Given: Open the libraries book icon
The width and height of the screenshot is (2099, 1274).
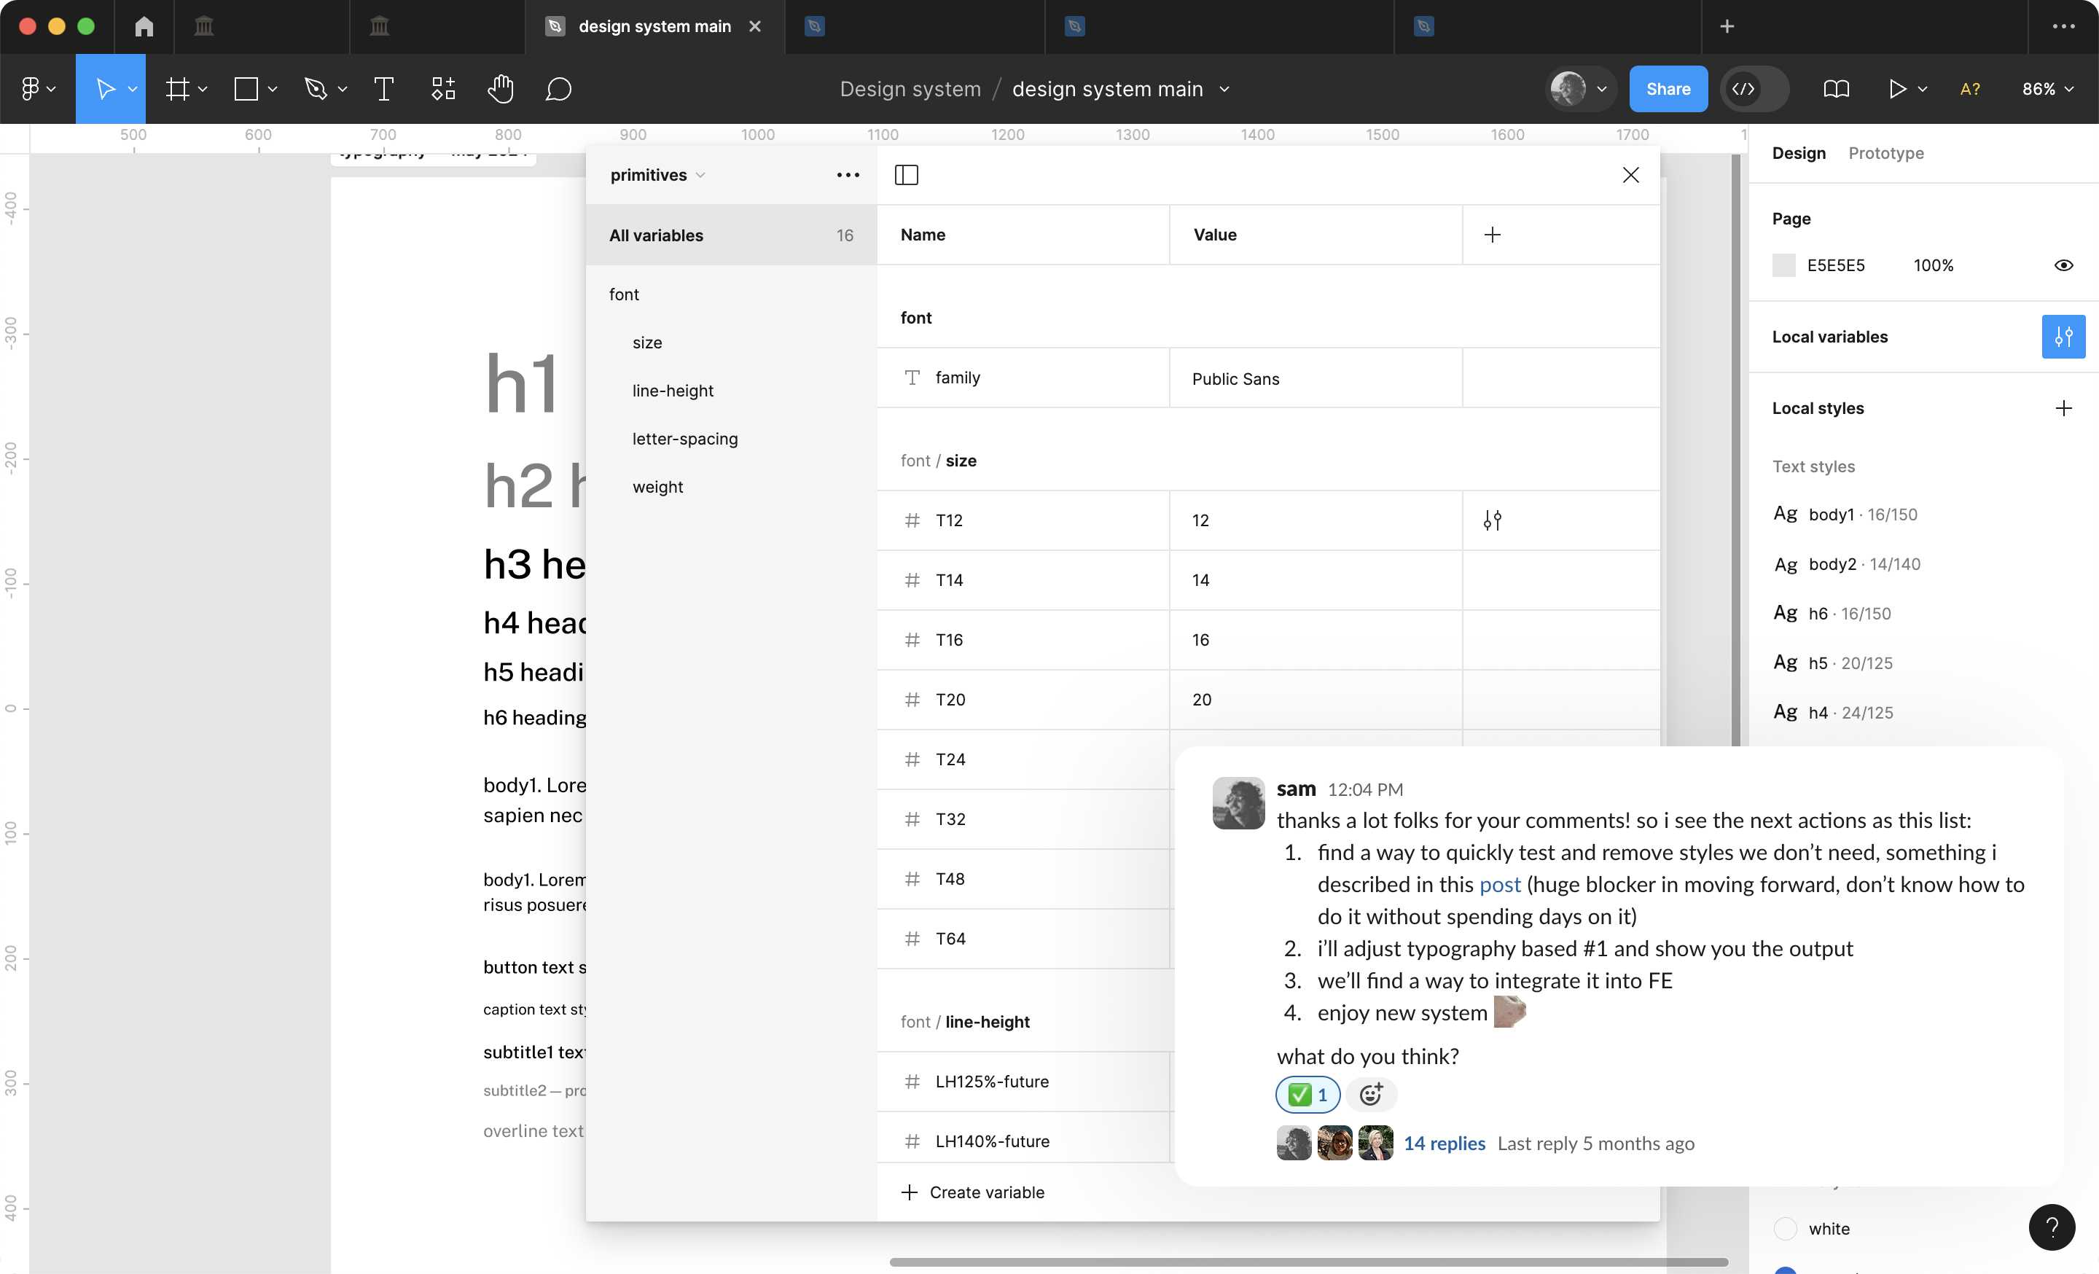Looking at the screenshot, I should 1836,89.
